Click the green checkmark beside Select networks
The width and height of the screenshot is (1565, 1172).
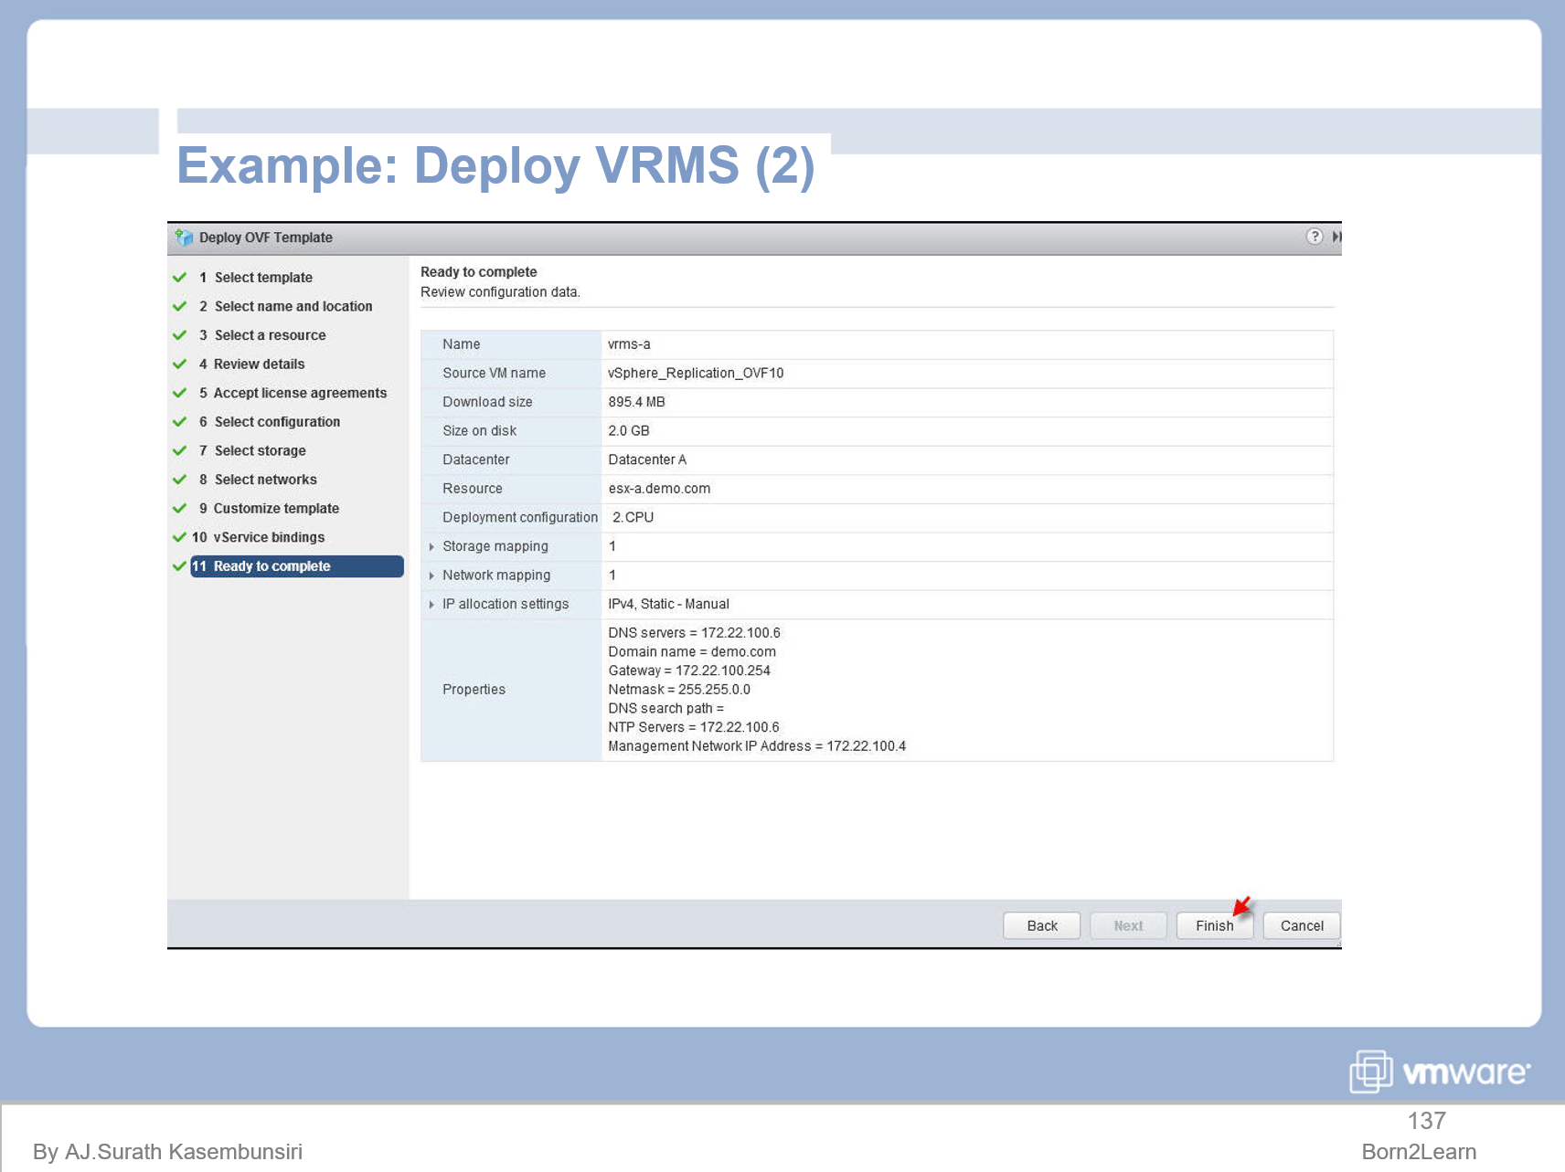(x=179, y=479)
